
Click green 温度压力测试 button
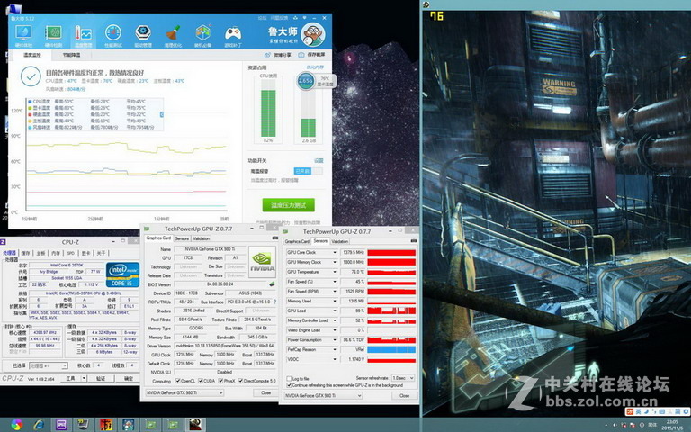point(288,205)
